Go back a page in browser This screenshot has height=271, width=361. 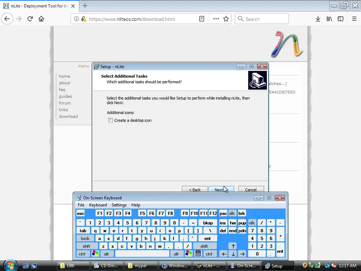[7, 19]
